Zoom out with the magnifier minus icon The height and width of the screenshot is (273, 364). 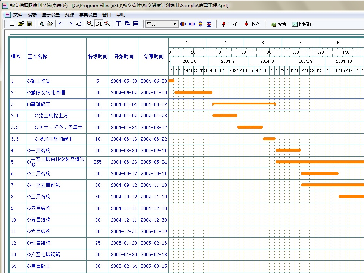[x=90, y=24]
